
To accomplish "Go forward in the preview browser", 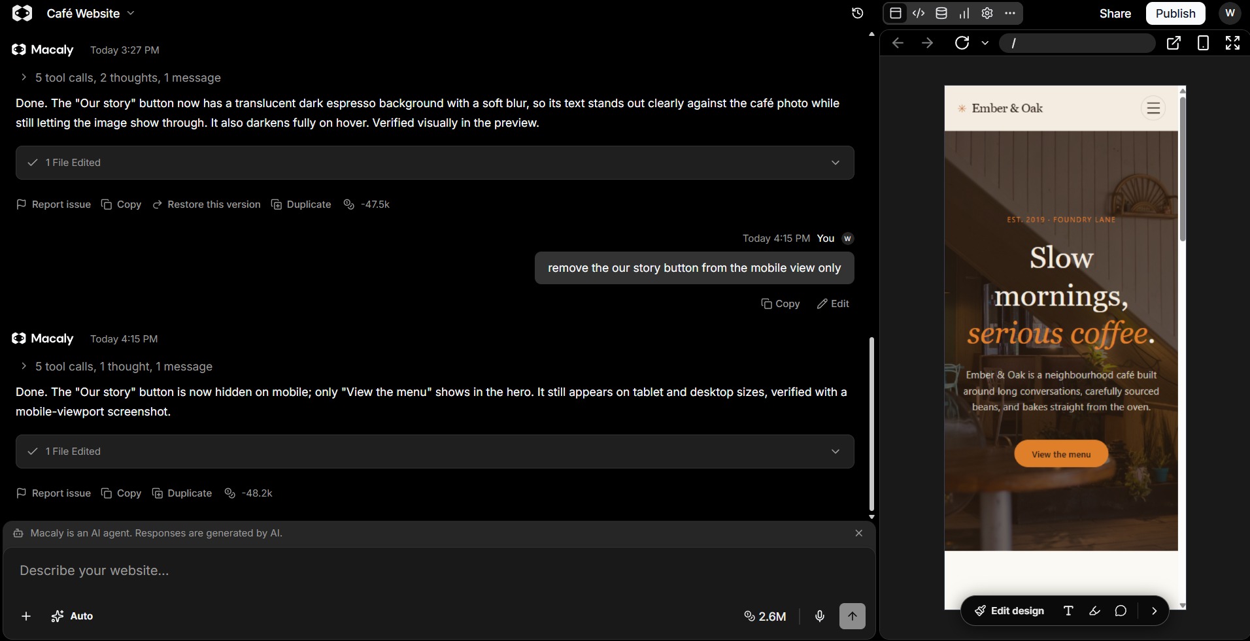I will click(x=927, y=43).
